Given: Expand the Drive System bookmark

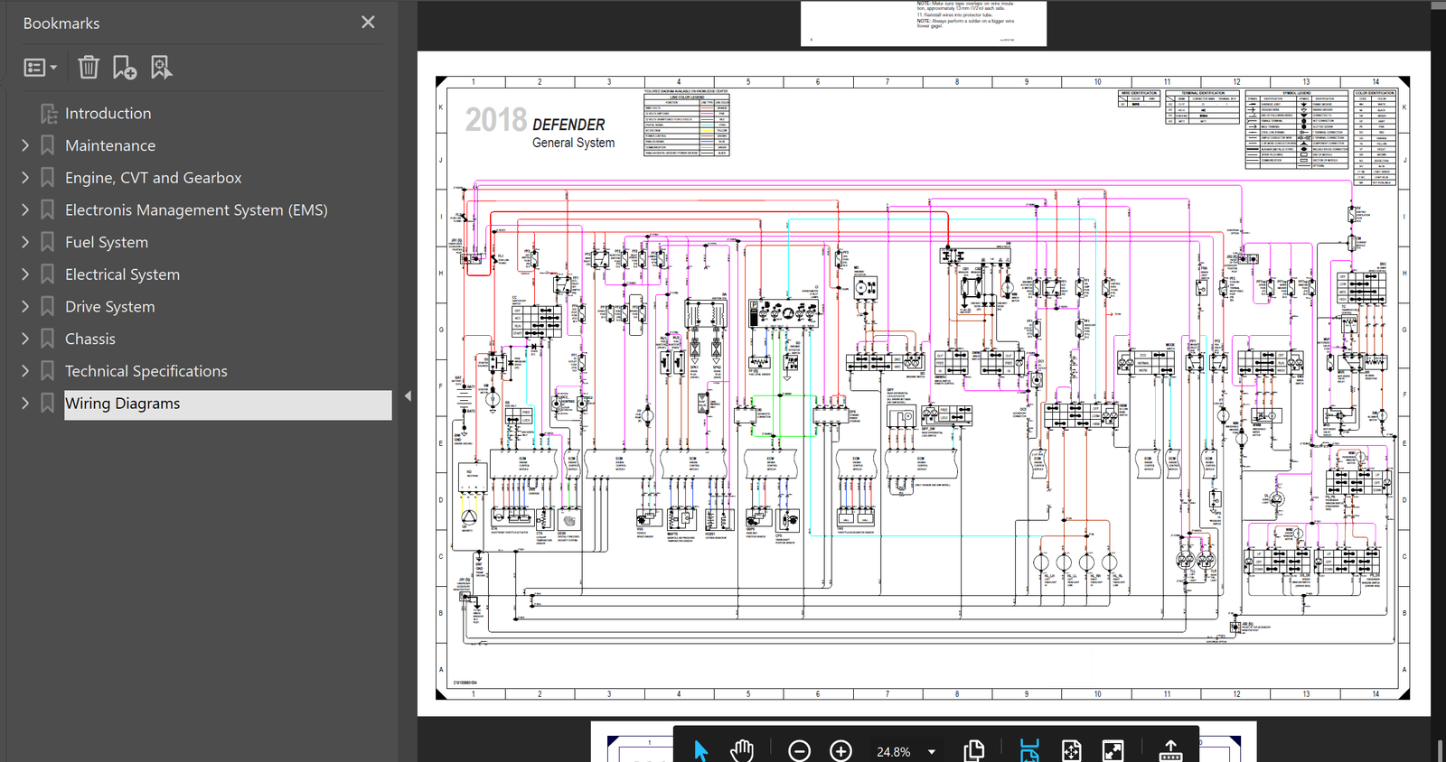Looking at the screenshot, I should [x=25, y=307].
